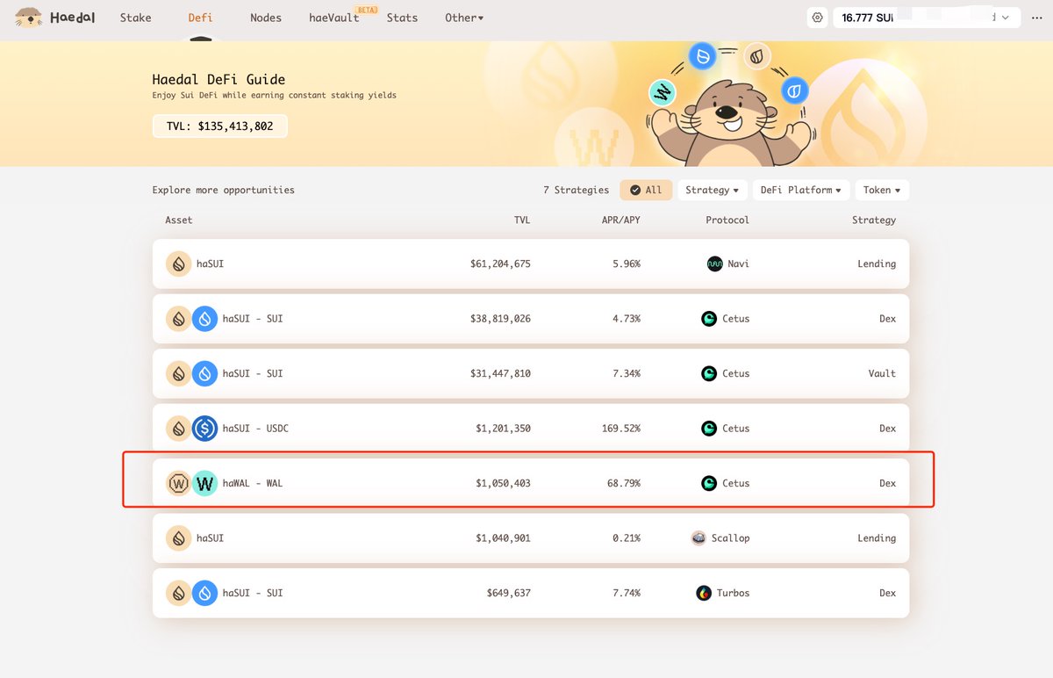
Task: Click the 68.79% APR value
Action: coord(623,483)
